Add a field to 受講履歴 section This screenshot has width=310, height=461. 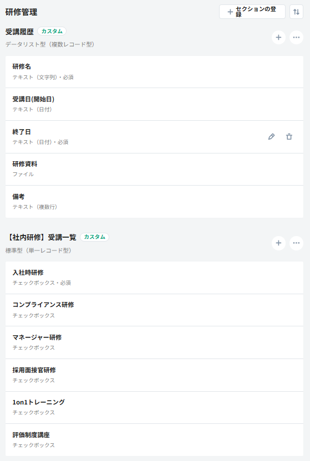pyautogui.click(x=278, y=37)
